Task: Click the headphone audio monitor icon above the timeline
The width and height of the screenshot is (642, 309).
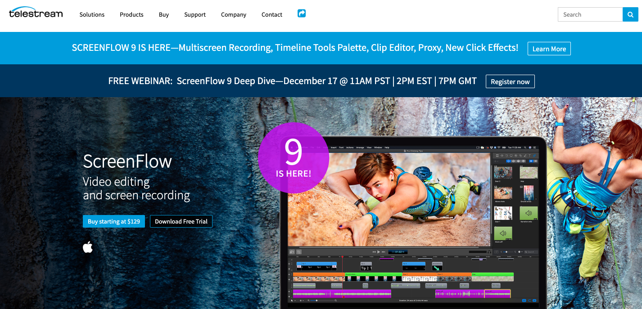Action: [x=489, y=252]
